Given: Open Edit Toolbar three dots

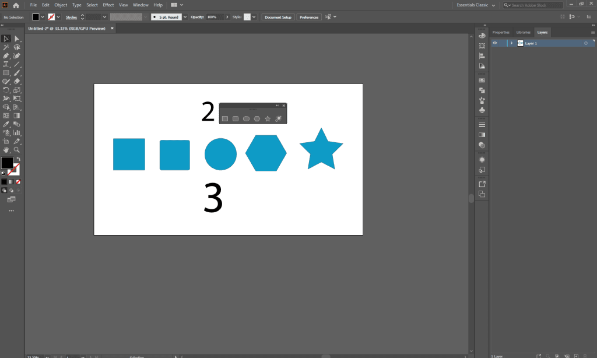Looking at the screenshot, I should pos(12,210).
